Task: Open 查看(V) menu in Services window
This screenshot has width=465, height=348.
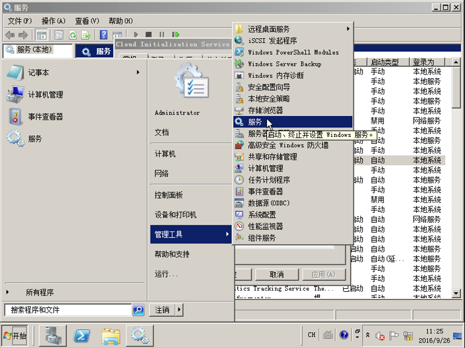Action: (x=87, y=21)
